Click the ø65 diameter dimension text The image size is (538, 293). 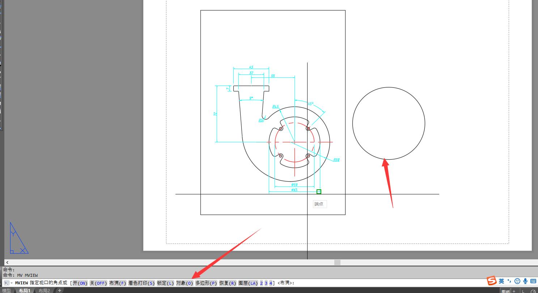294,190
